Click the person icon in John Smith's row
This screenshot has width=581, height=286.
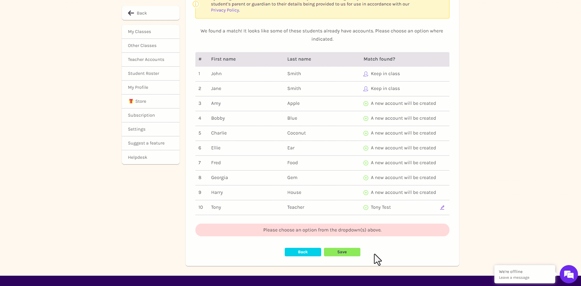(x=366, y=74)
